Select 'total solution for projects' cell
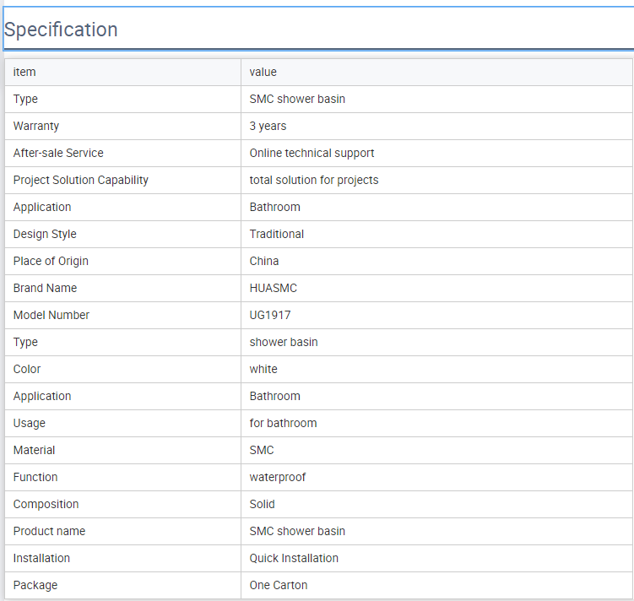The image size is (634, 601). point(436,181)
